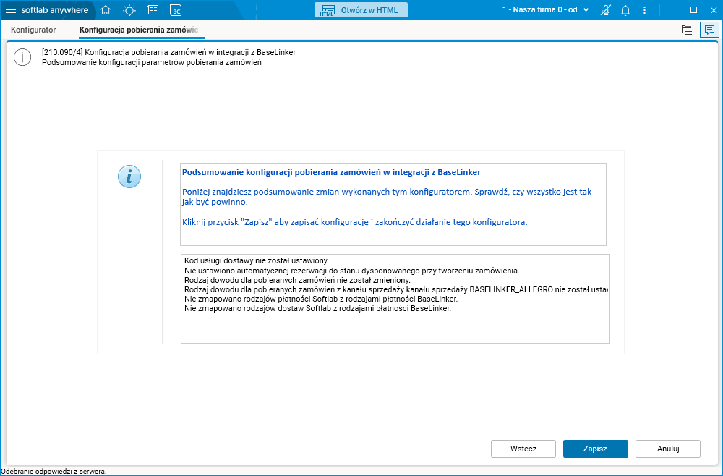Click the header info circle icon
This screenshot has height=476, width=723.
[22, 57]
